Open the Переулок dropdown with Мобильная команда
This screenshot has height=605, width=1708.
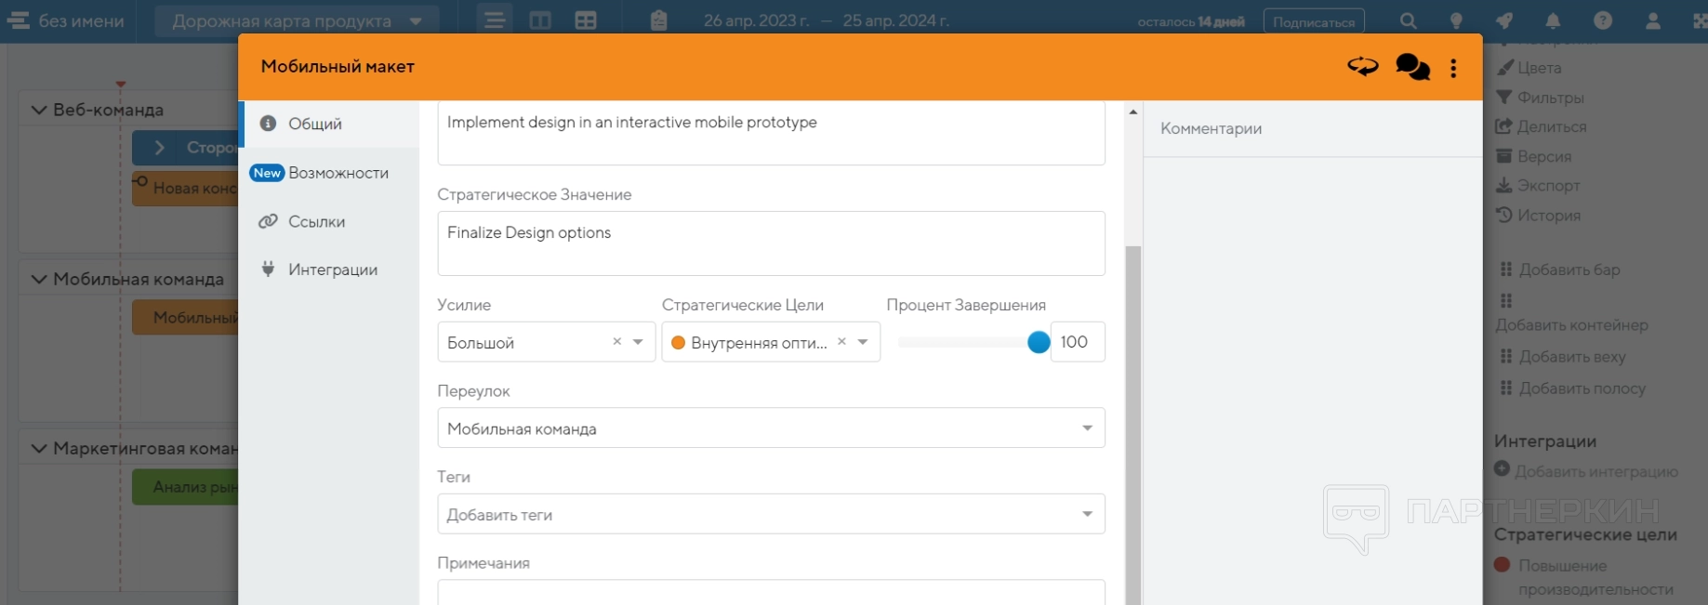(770, 428)
